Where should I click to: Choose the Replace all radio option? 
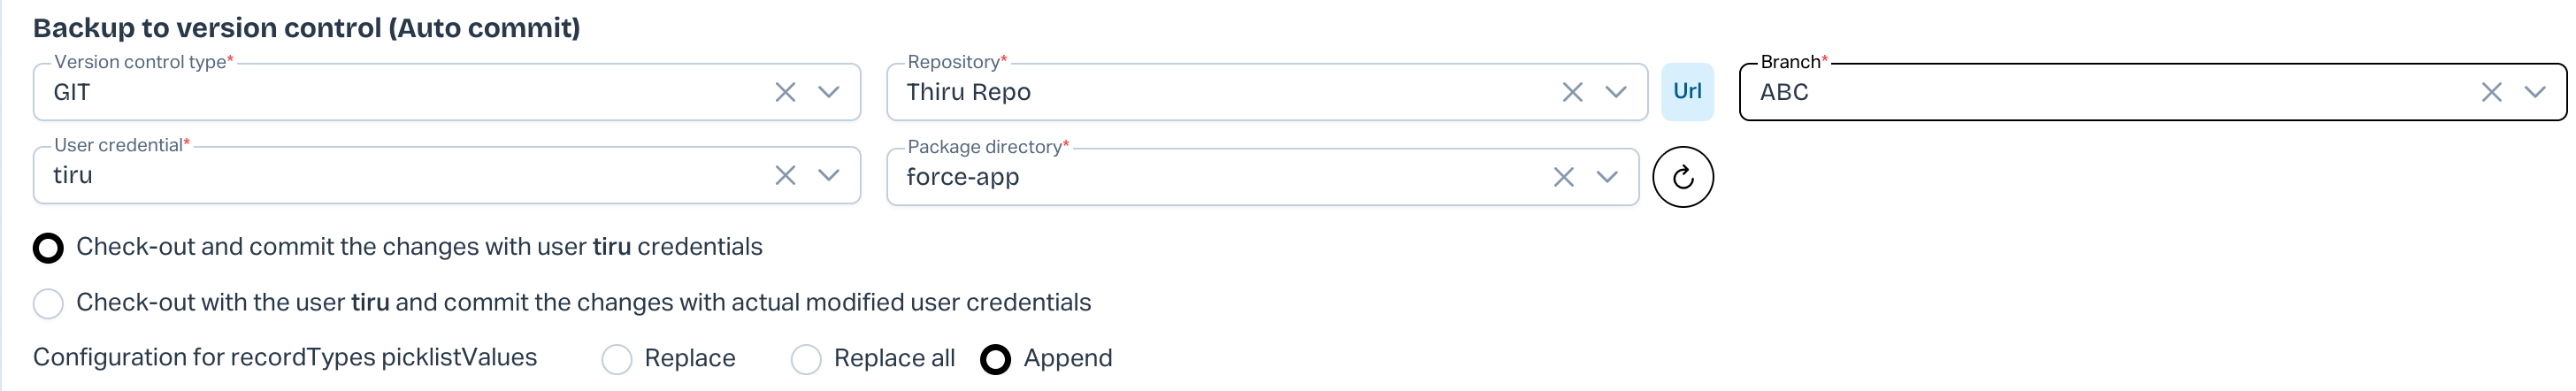coord(806,359)
